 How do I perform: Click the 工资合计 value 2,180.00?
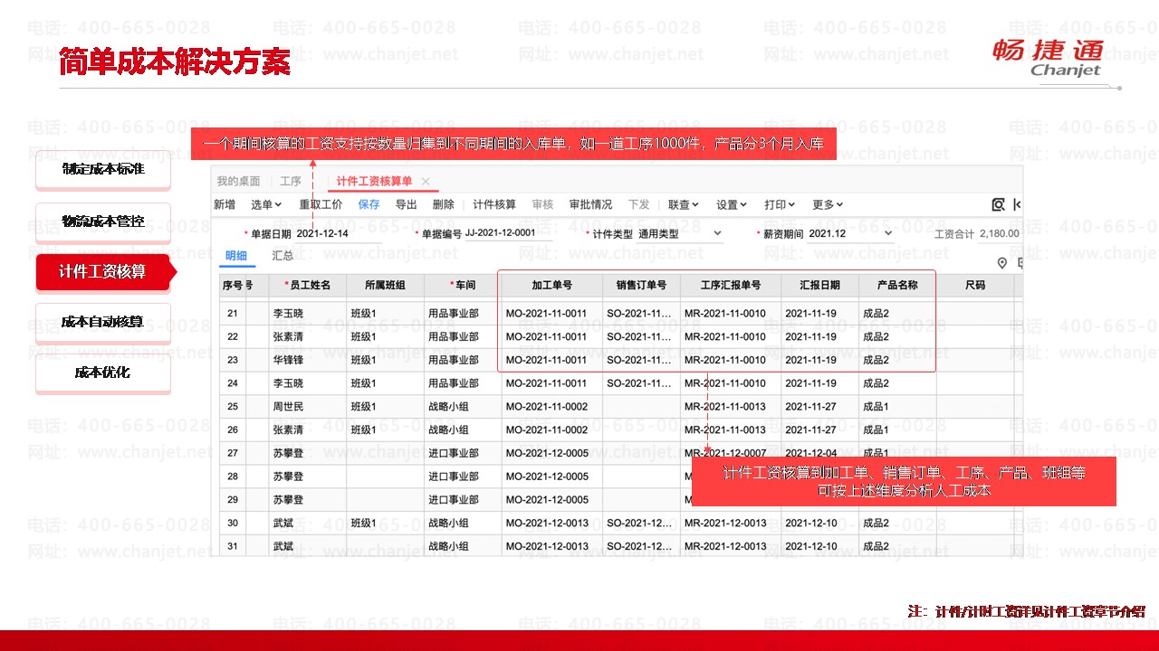(x=999, y=233)
